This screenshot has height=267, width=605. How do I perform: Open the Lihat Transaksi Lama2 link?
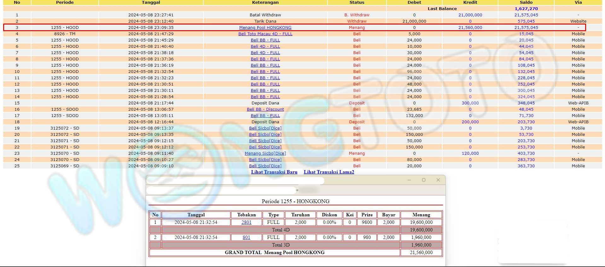329,172
